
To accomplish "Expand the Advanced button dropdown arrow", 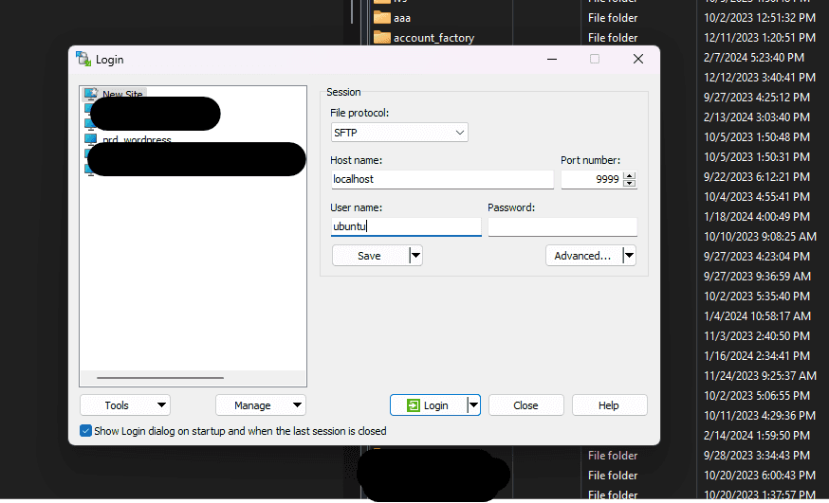I will 629,256.
